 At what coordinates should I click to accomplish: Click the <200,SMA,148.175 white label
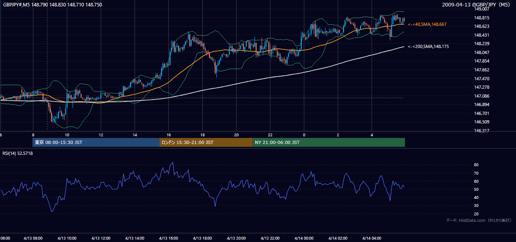point(428,47)
